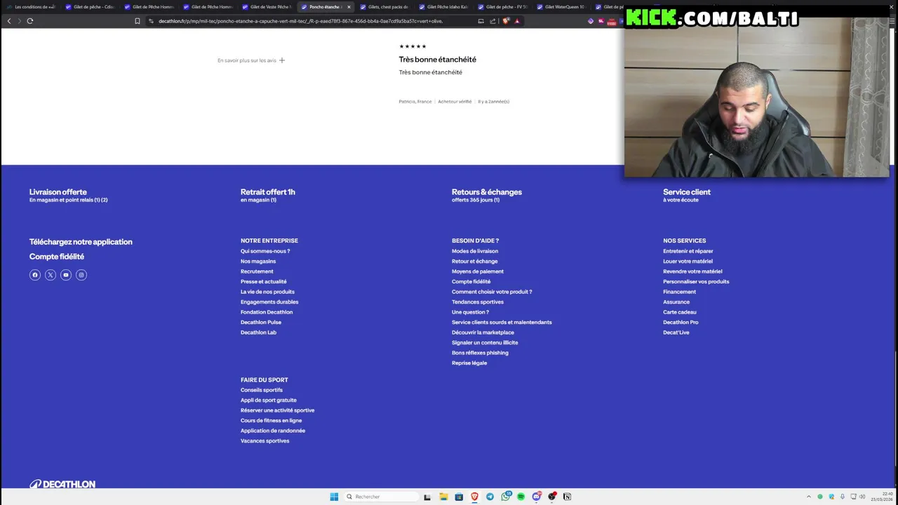898x505 pixels.
Task: Open Notion from taskbar
Action: tap(567, 497)
